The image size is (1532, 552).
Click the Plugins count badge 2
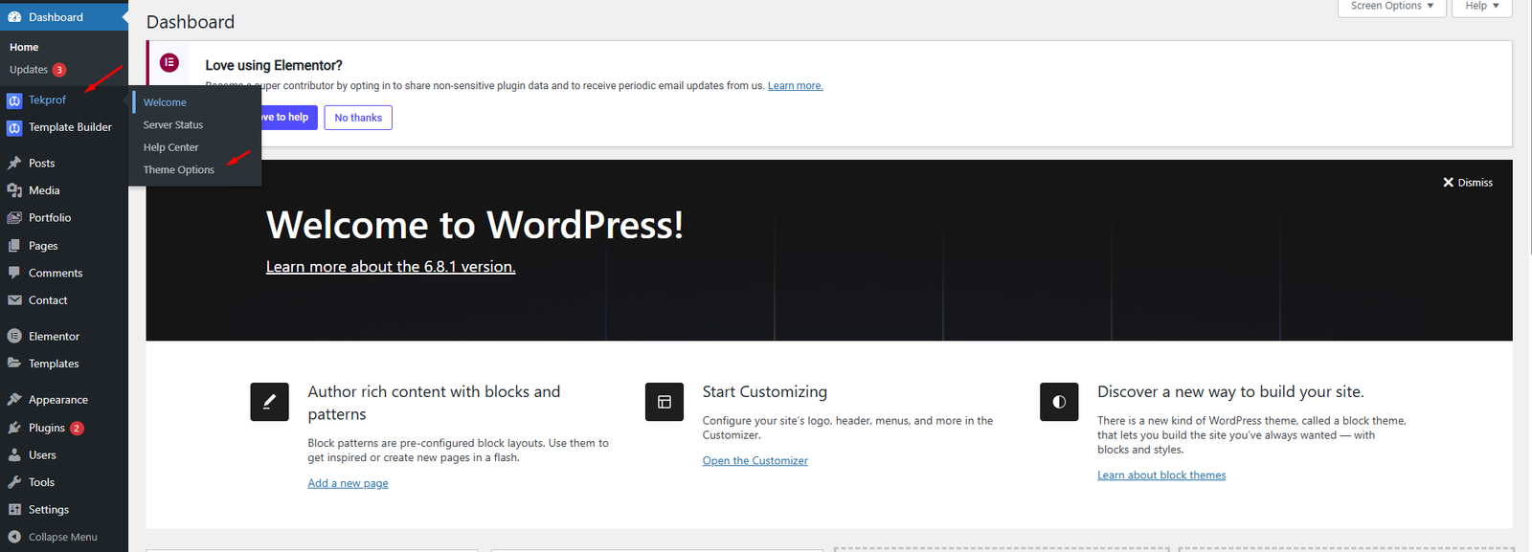click(77, 428)
